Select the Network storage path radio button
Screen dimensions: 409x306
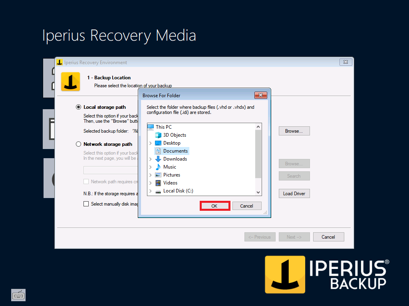[78, 144]
